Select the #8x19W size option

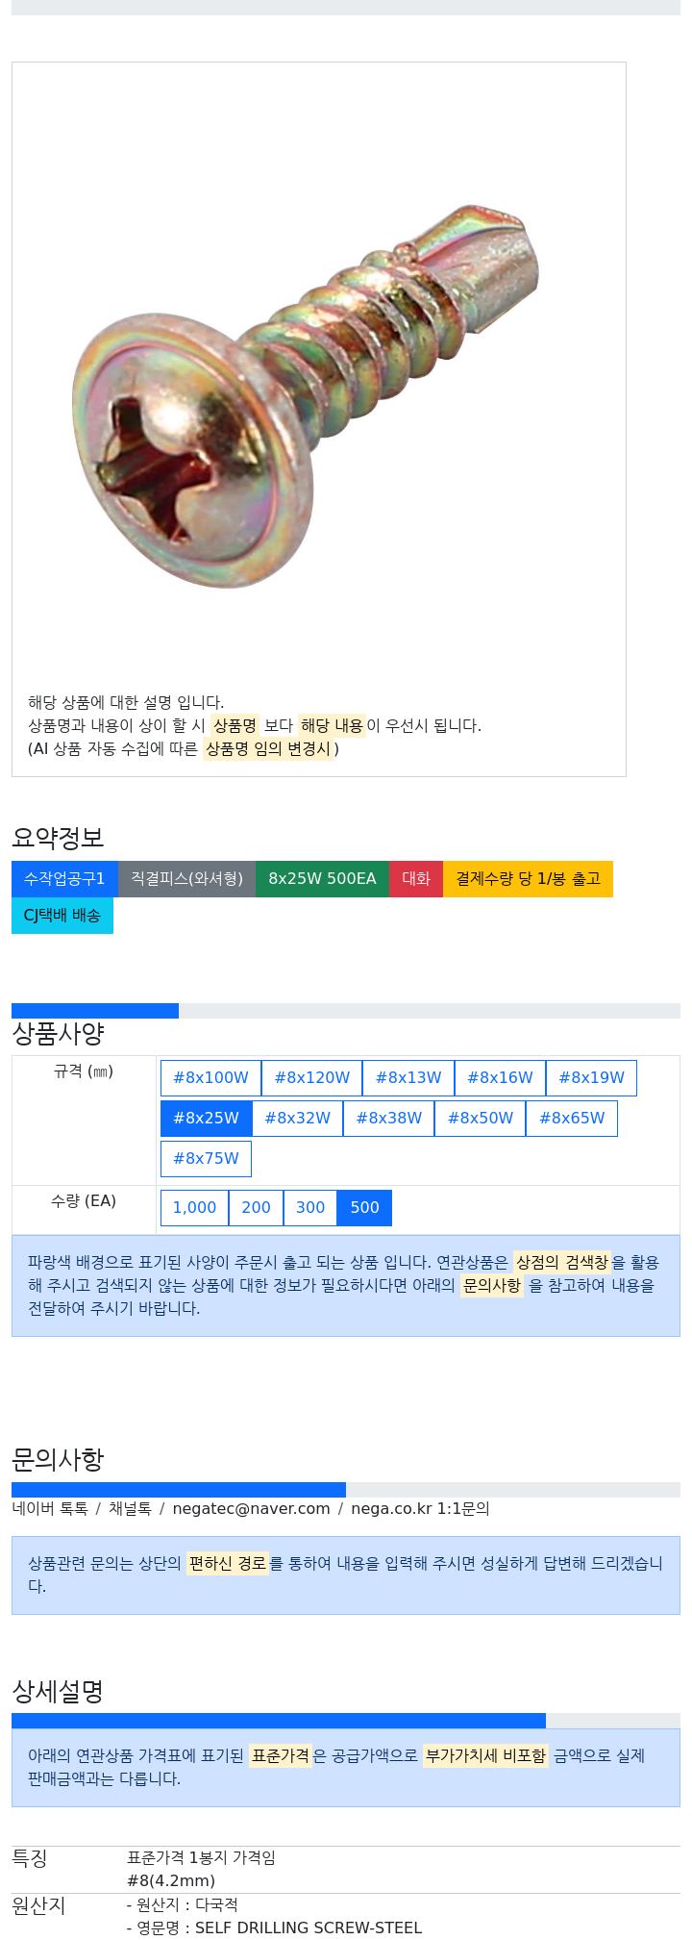[591, 1078]
